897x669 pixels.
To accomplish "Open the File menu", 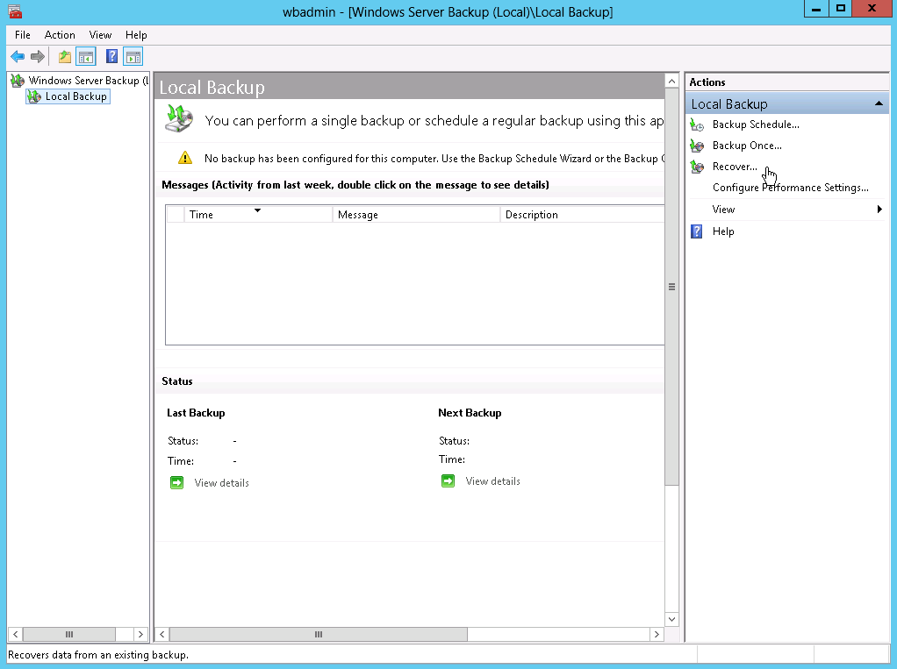I will click(23, 35).
